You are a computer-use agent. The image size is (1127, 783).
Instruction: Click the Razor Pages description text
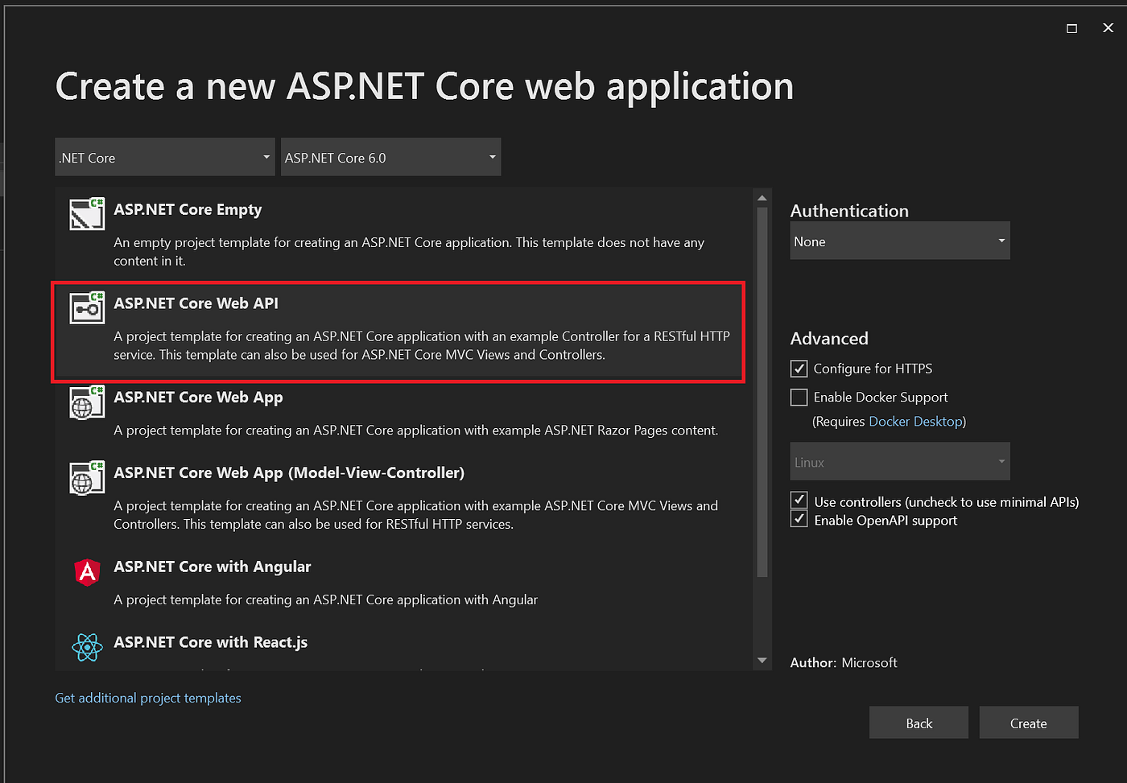416,431
